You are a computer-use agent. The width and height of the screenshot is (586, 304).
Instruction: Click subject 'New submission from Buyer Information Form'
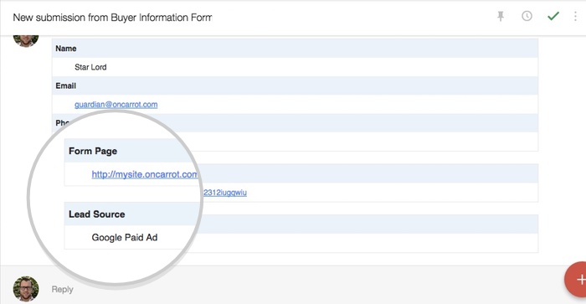tap(112, 18)
